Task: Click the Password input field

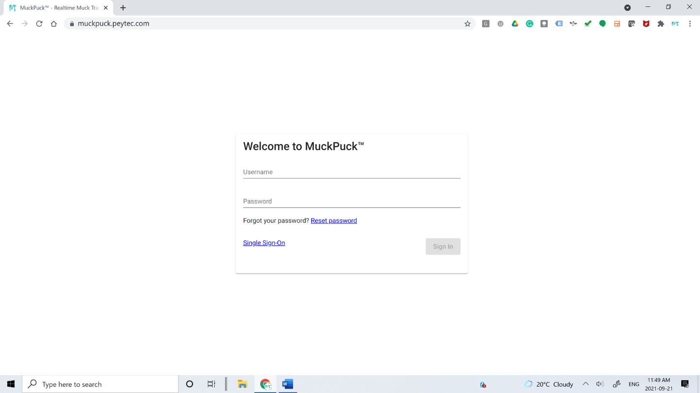Action: (x=351, y=201)
